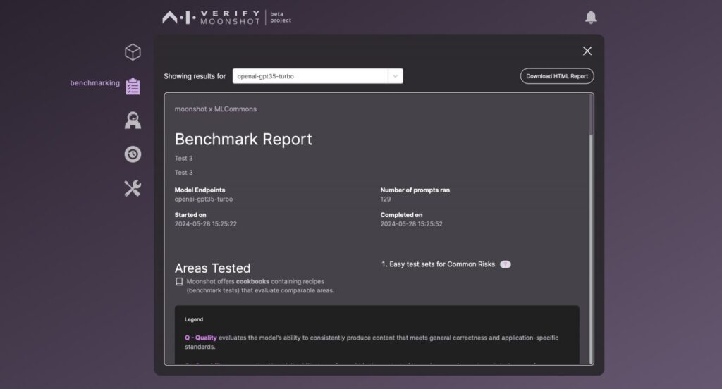Close the benchmark results panel
Screen dimensions: 722x389
(587, 51)
